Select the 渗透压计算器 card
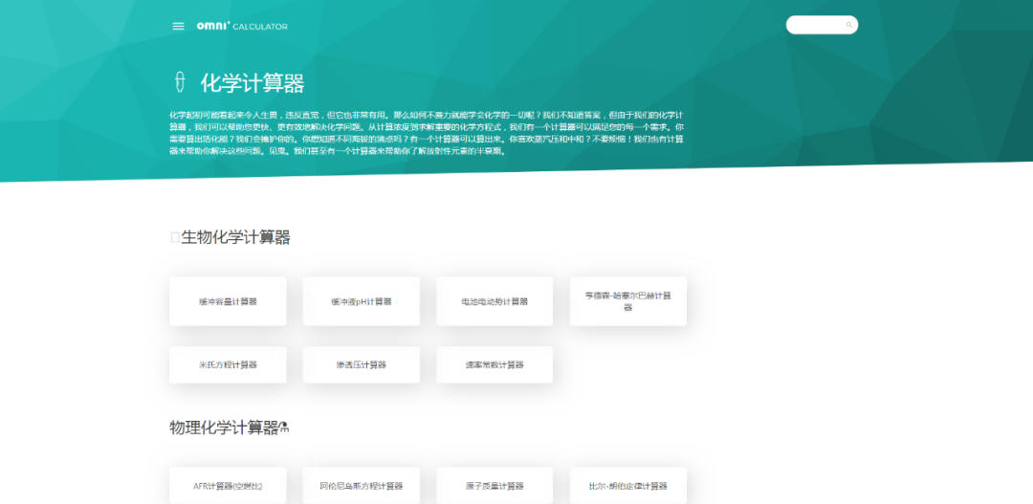The height and width of the screenshot is (504, 1033). (x=361, y=364)
